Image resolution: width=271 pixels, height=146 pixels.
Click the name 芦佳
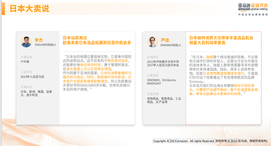(165, 40)
